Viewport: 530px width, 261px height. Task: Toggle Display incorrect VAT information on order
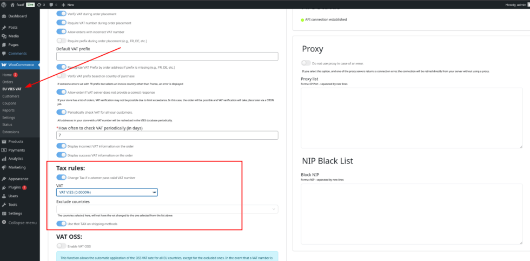(61, 146)
